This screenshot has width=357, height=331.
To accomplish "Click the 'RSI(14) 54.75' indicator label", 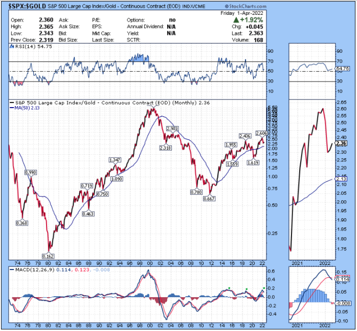I will tap(33, 47).
